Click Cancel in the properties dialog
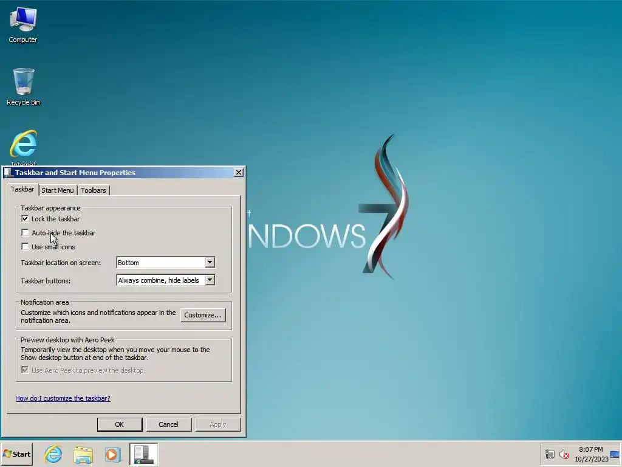622x467 pixels. (169, 424)
